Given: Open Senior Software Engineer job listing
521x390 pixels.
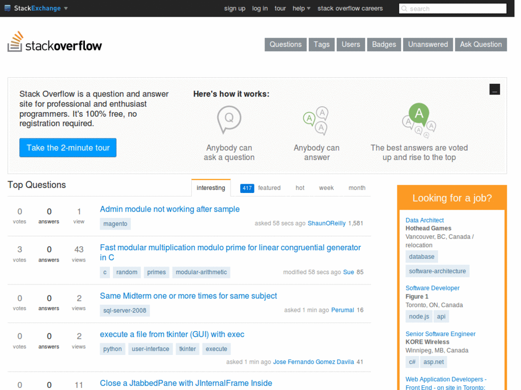Looking at the screenshot, I should coord(440,334).
